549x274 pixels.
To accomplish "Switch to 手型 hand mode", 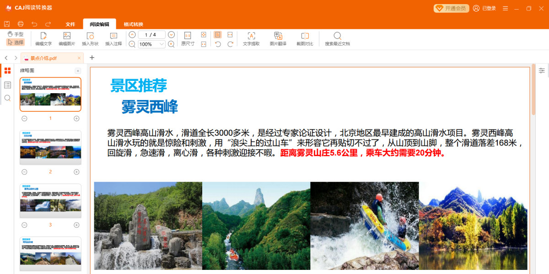I will click(x=16, y=34).
